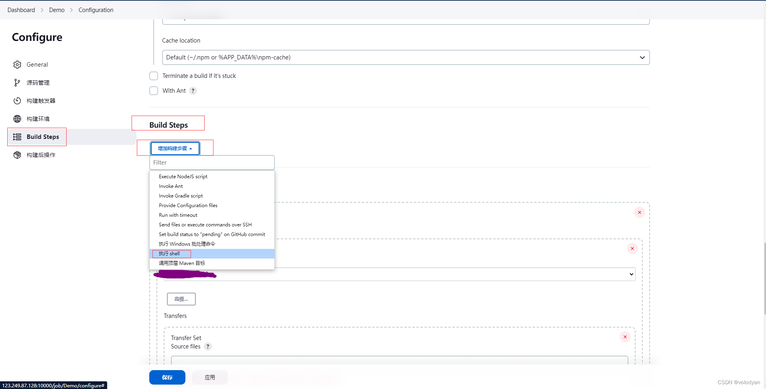
Task: Click the Build Steps list icon
Action: [x=17, y=136]
